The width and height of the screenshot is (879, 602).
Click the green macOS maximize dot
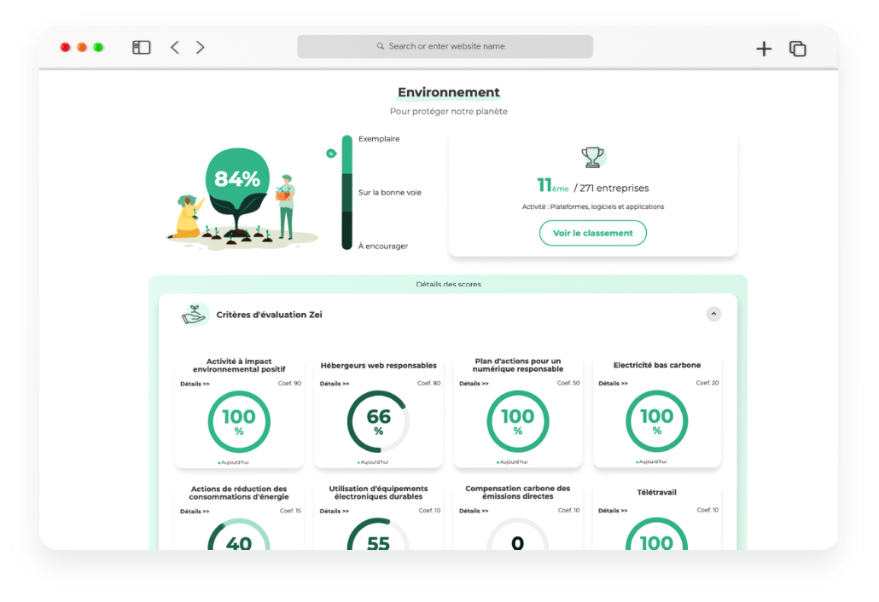pyautogui.click(x=98, y=48)
